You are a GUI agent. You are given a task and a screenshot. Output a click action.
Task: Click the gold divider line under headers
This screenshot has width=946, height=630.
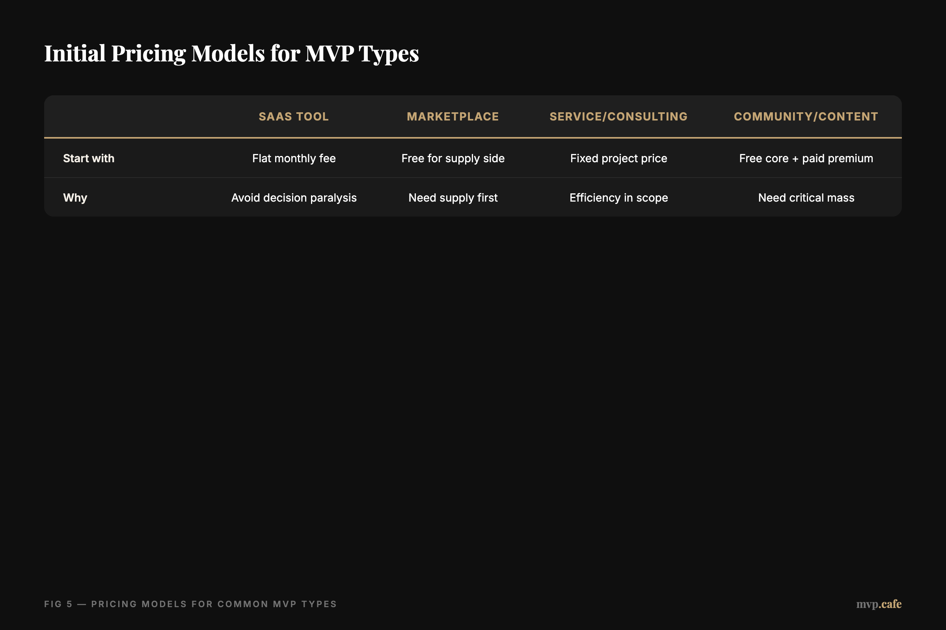(x=473, y=137)
